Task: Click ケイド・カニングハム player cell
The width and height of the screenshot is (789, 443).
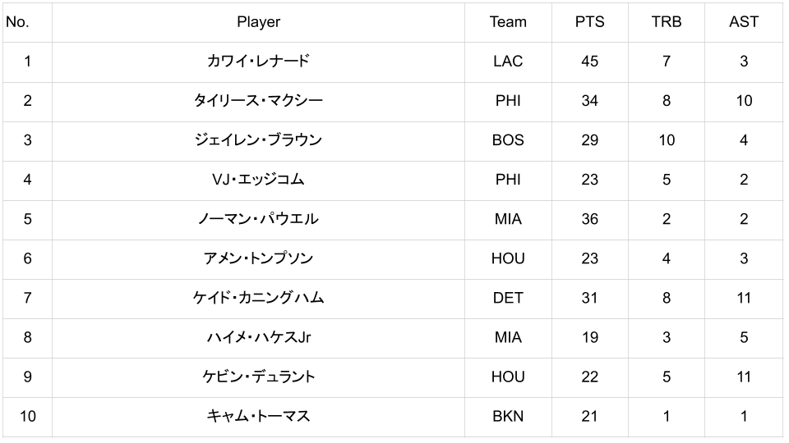Action: click(x=258, y=298)
